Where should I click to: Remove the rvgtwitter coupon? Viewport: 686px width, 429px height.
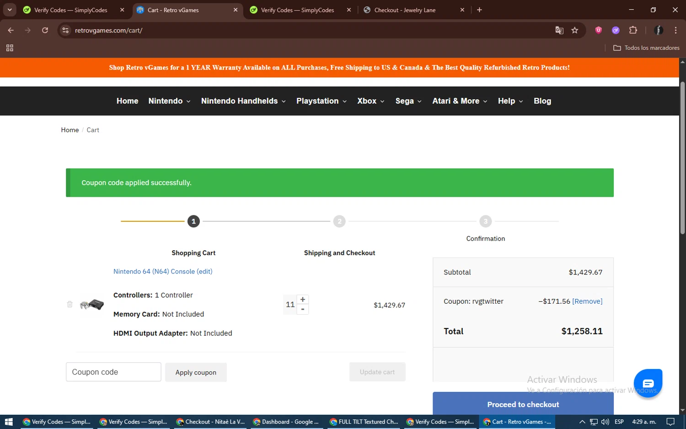click(587, 301)
